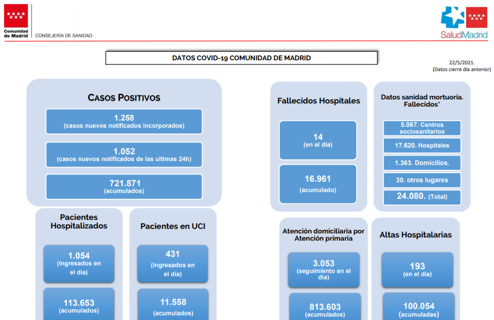Click the 30 otros lugares box
Screen dimensions: 494x320
tap(422, 180)
